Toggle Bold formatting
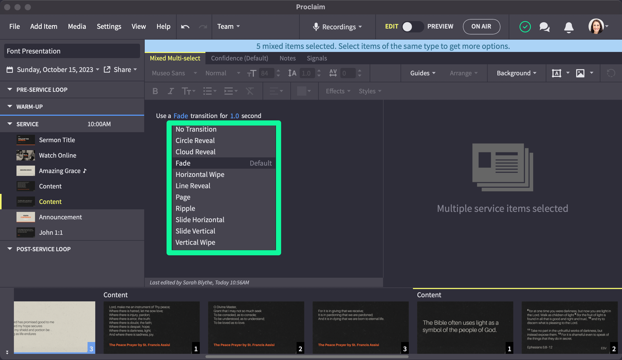Screen dimensions: 622x360 pyautogui.click(x=155, y=91)
